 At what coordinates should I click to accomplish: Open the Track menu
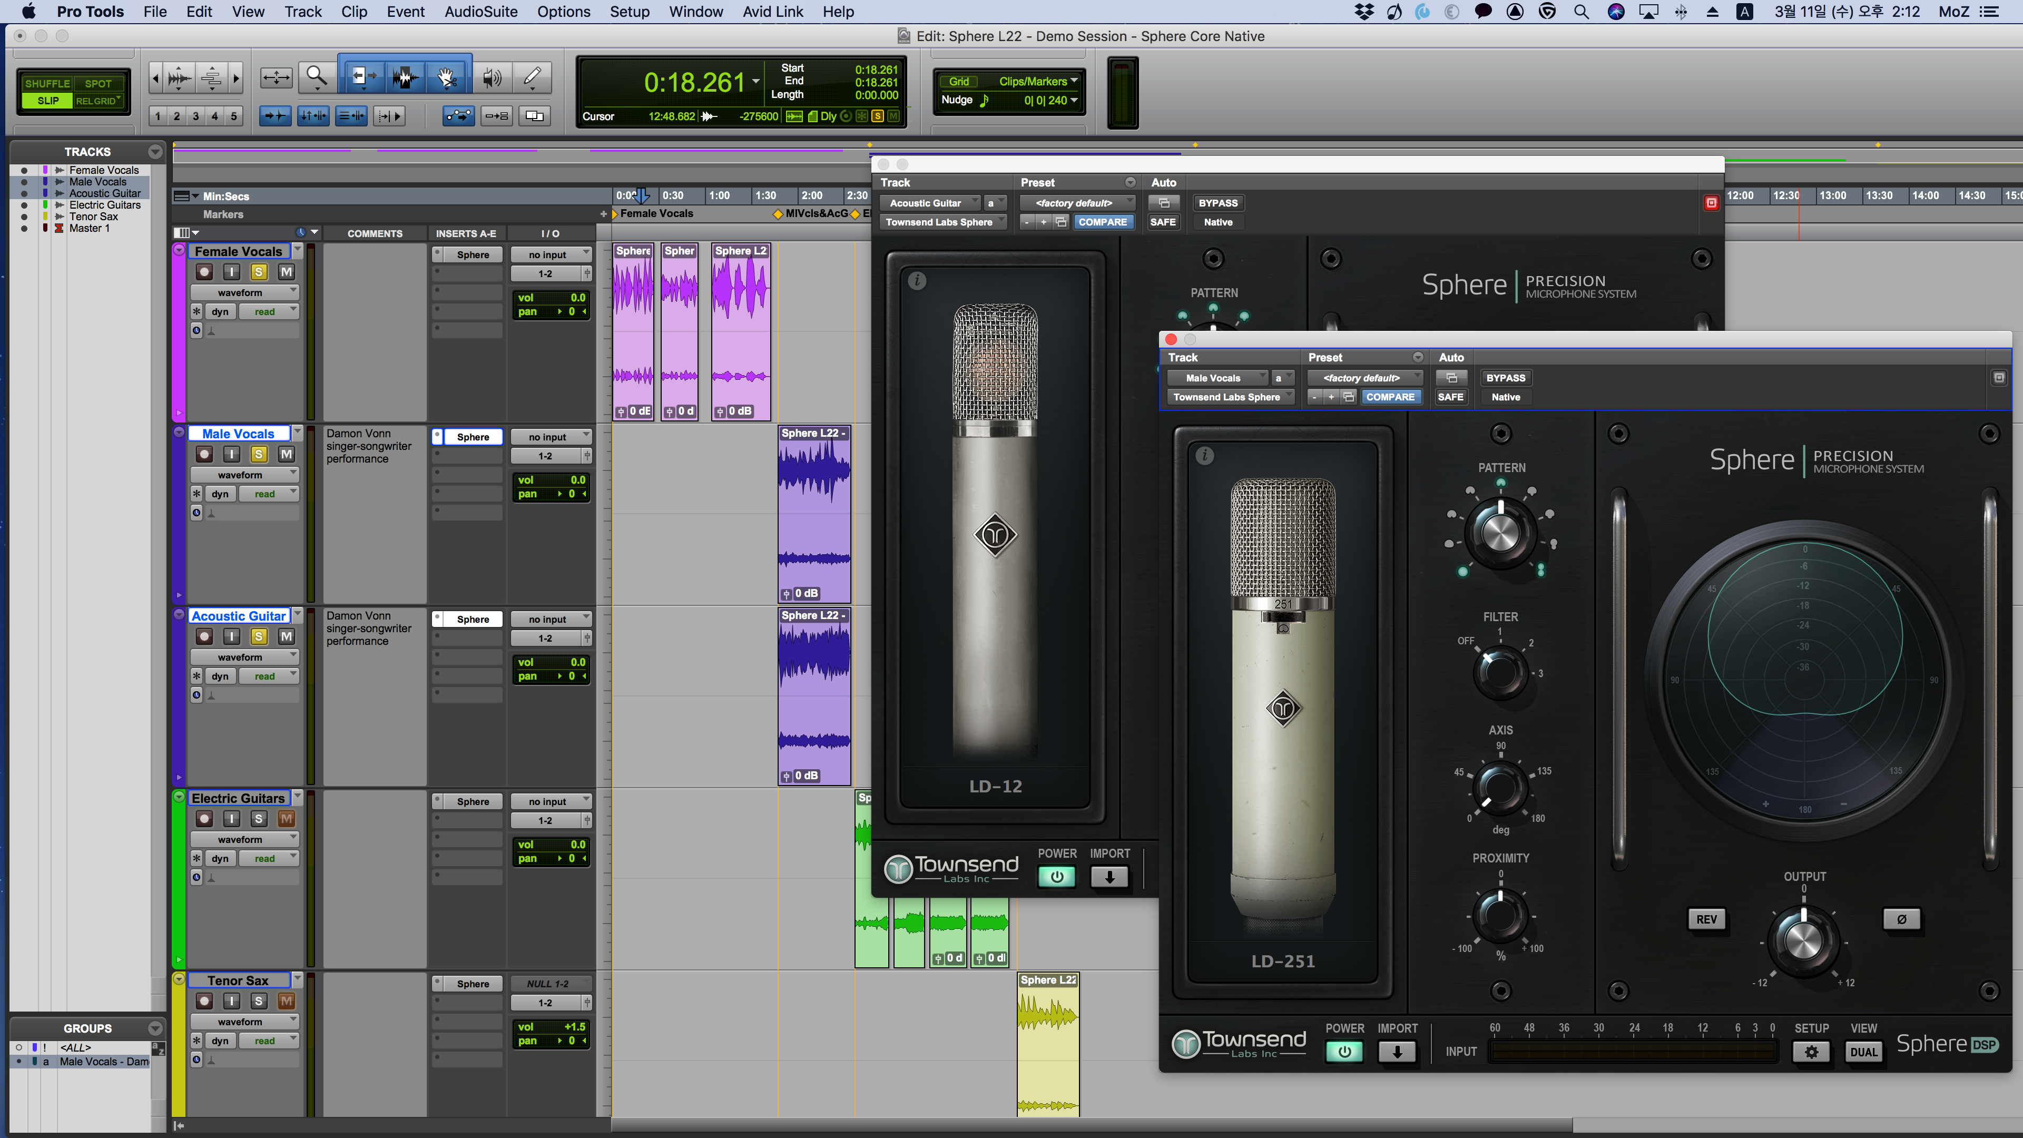tap(302, 12)
